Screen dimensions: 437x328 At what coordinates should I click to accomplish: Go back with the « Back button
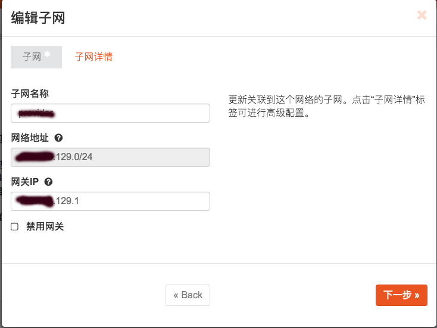(188, 295)
